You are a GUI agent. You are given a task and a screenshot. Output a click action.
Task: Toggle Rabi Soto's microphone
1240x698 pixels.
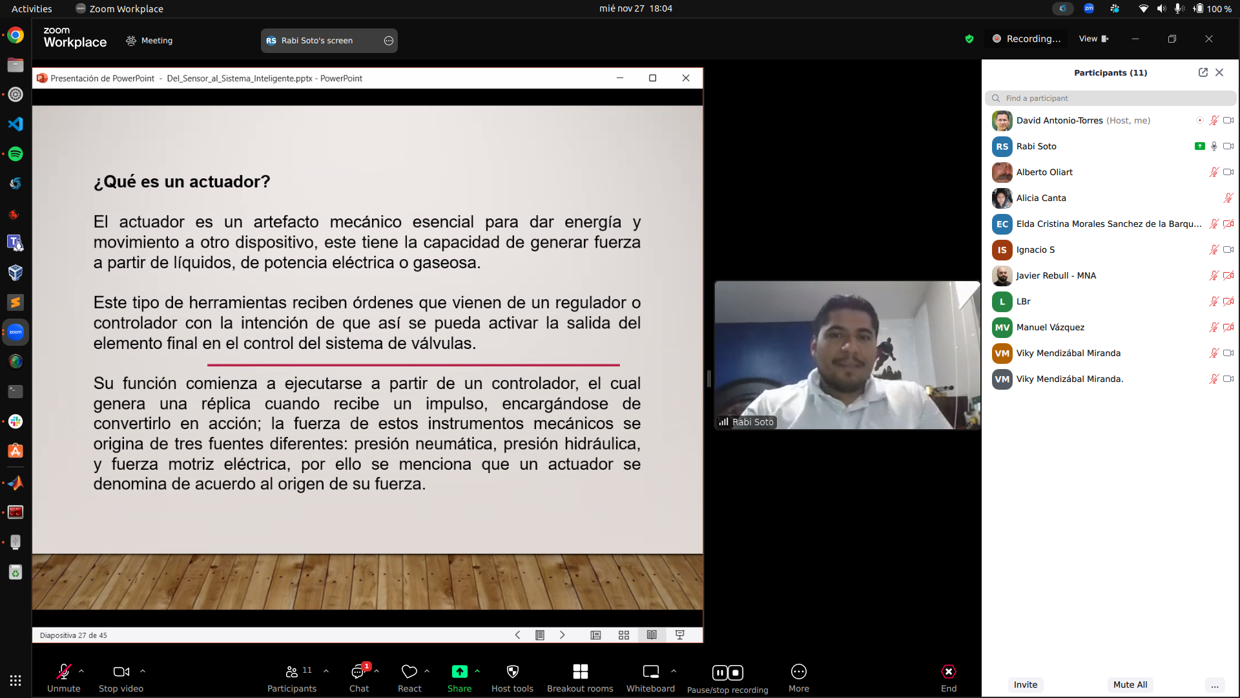pos(1214,147)
